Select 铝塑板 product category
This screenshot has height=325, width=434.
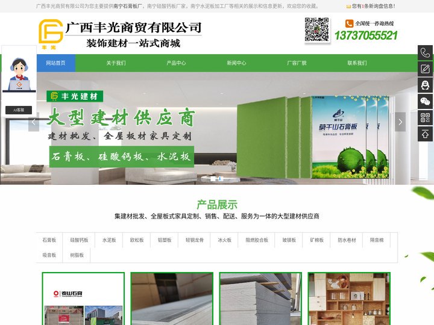[165, 240]
